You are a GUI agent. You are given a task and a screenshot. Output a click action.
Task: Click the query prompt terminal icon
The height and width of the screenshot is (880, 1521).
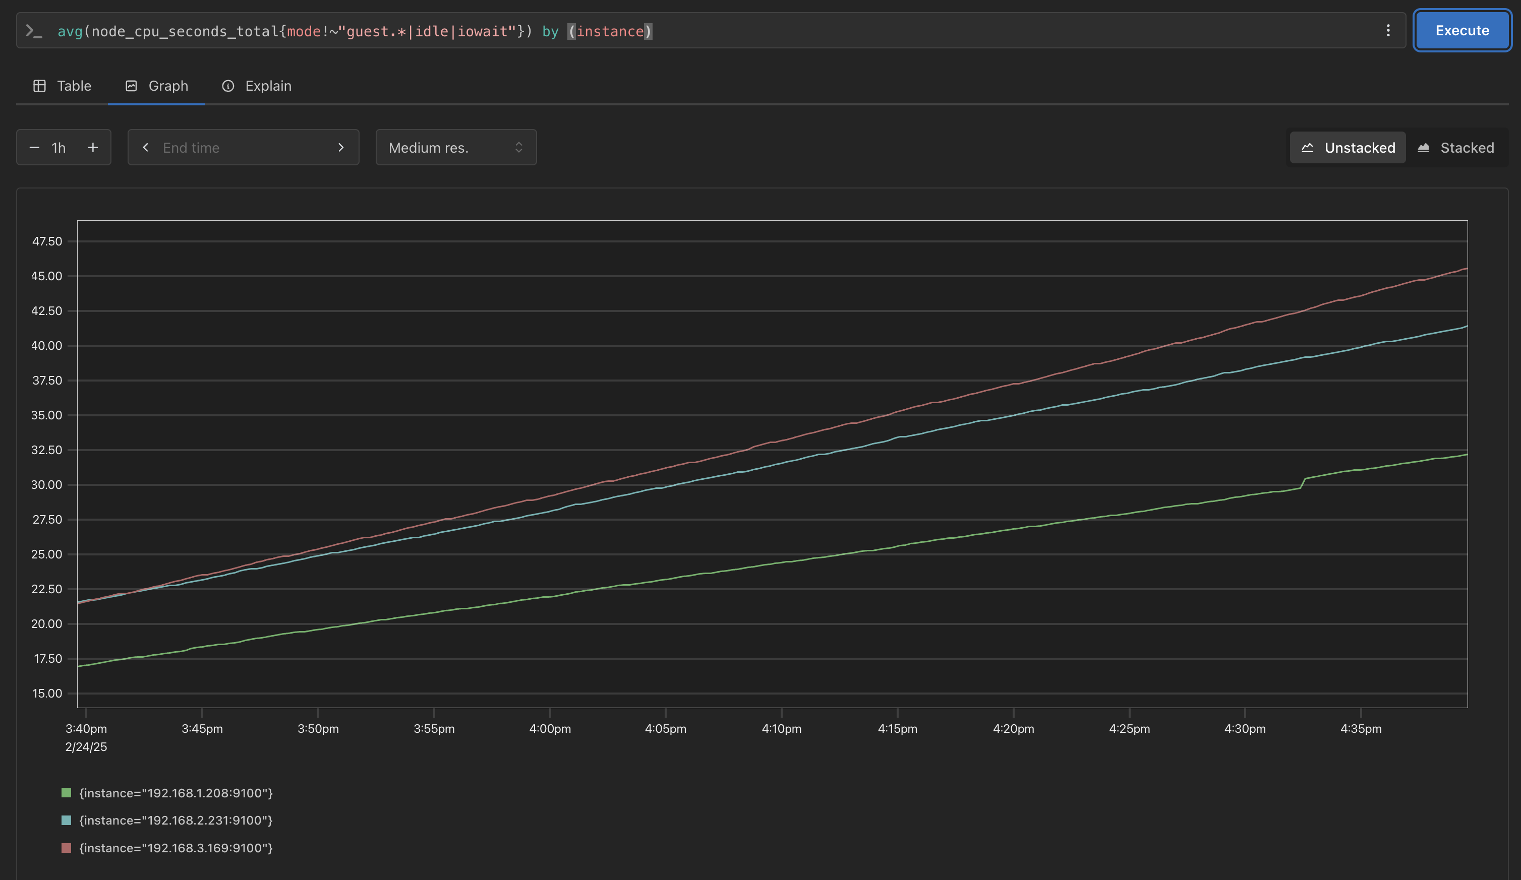point(34,31)
